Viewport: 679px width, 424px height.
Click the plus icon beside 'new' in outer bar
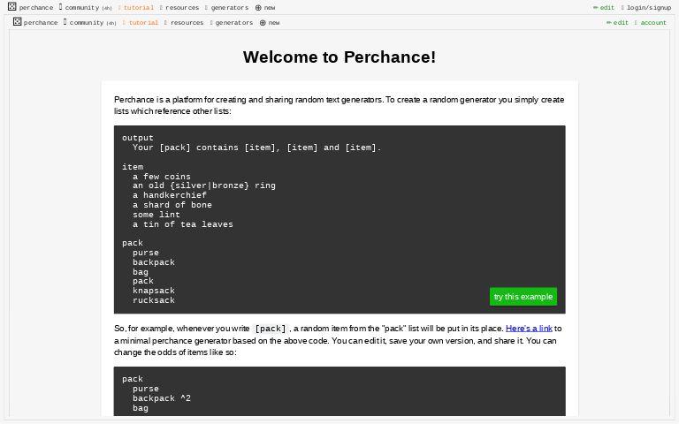[x=258, y=8]
